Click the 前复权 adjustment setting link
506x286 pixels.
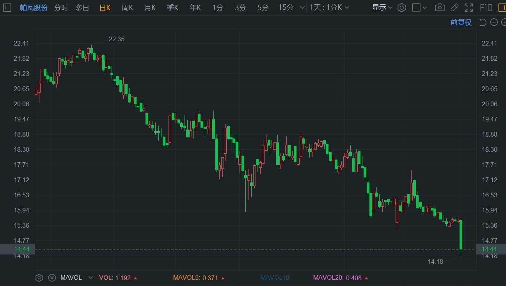461,22
